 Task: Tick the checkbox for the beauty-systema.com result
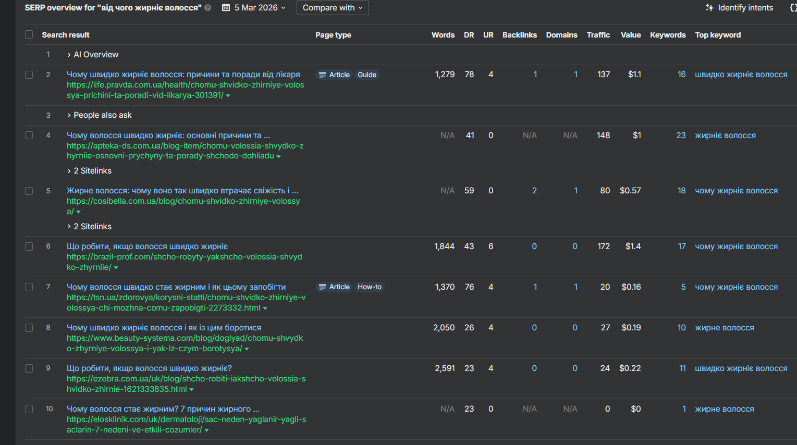click(x=29, y=328)
